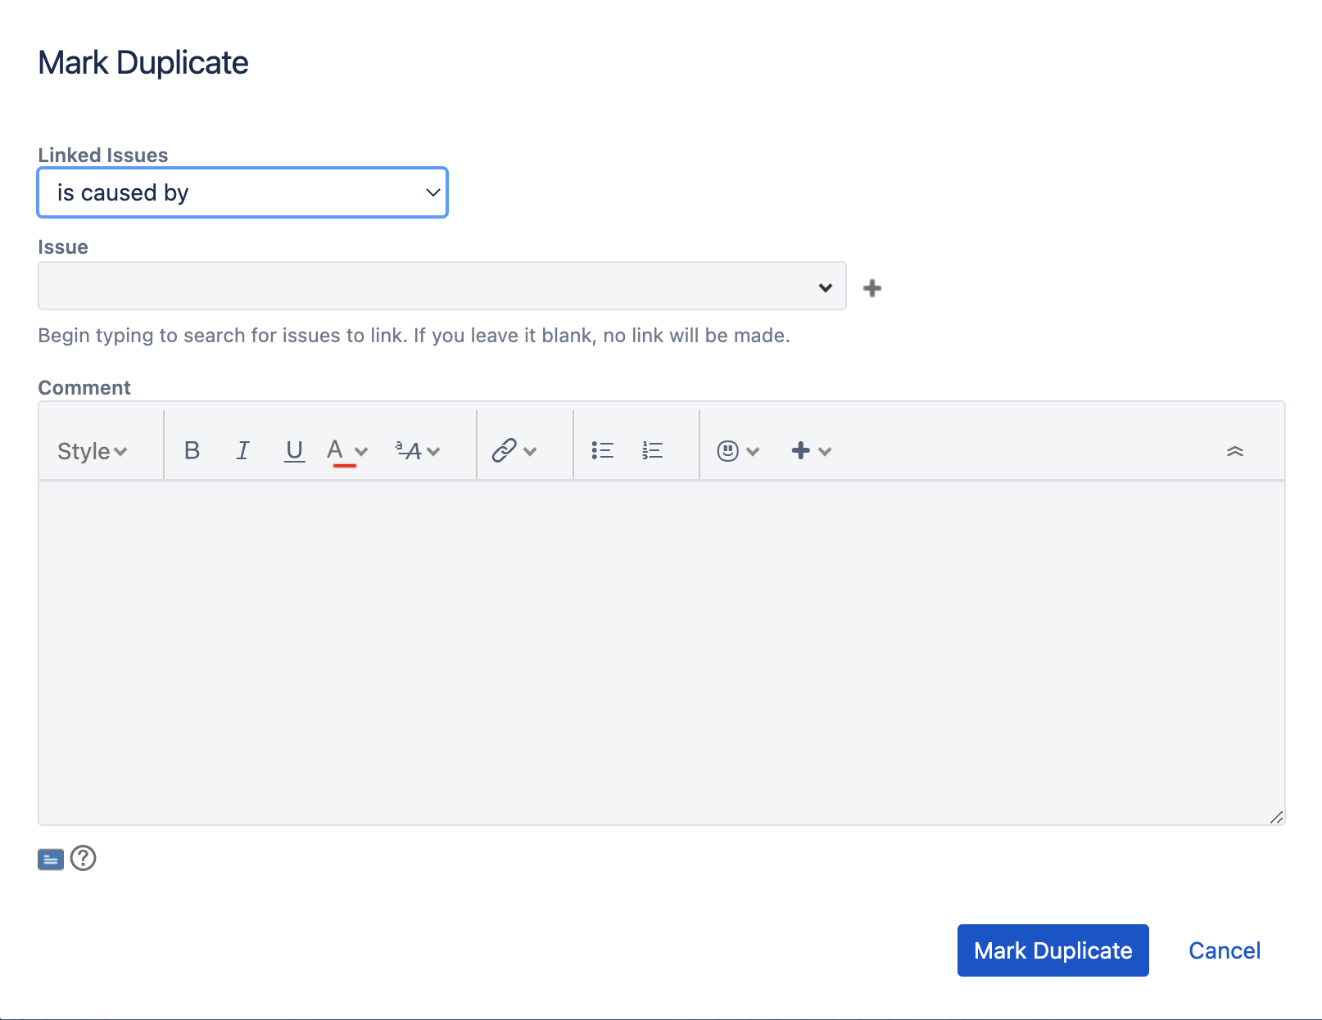Toggle italic text formatting
Viewport: 1322px width, 1020px height.
pyautogui.click(x=243, y=450)
